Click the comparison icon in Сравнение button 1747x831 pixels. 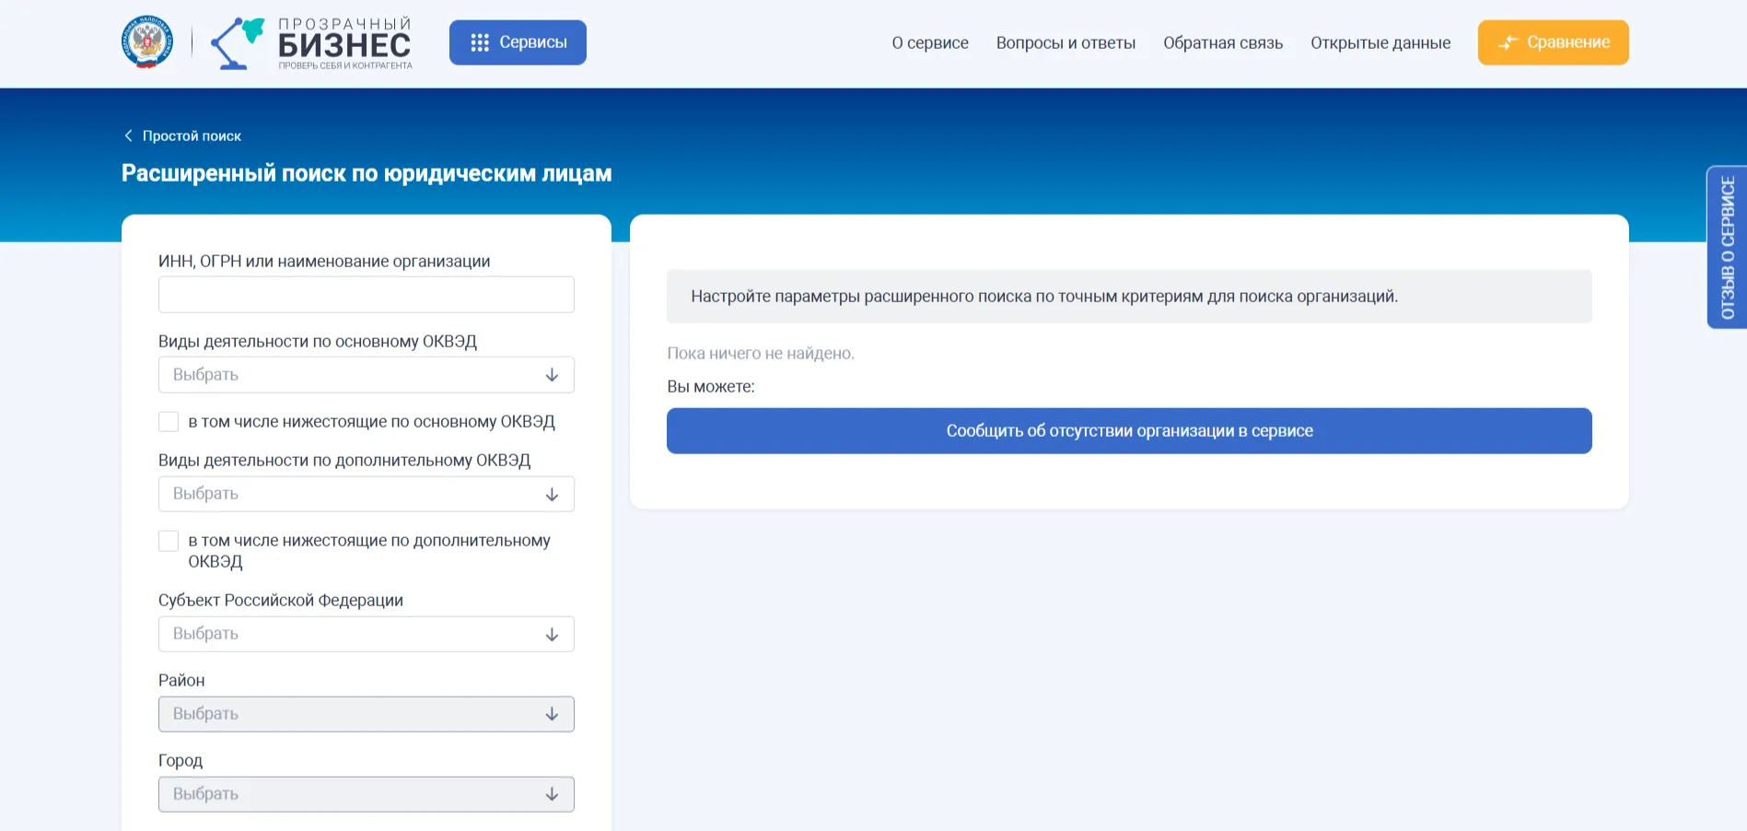(x=1508, y=41)
